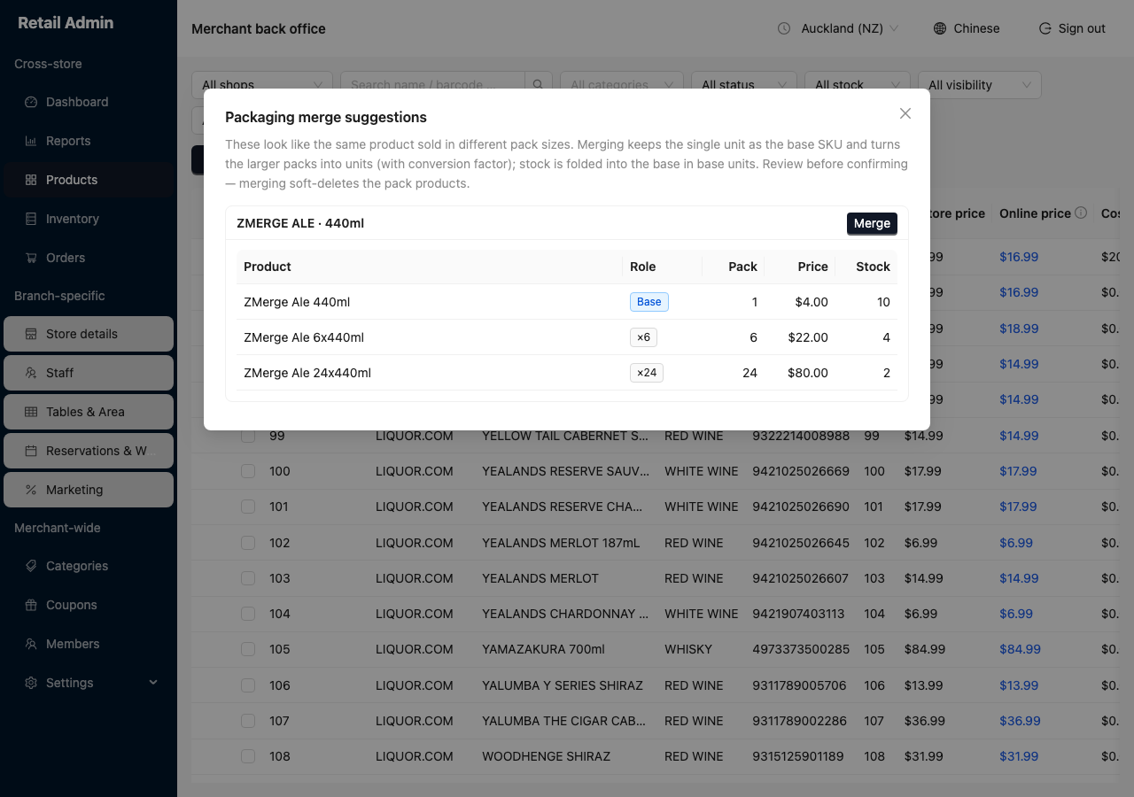Open the All status filter dropdown
Viewport: 1134px width, 797px height.
(744, 85)
